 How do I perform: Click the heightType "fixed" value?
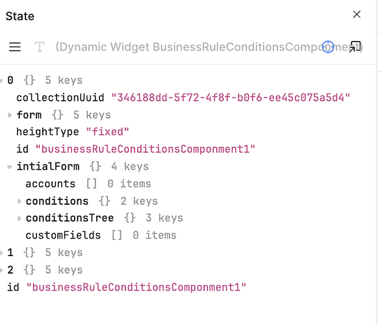pos(107,132)
